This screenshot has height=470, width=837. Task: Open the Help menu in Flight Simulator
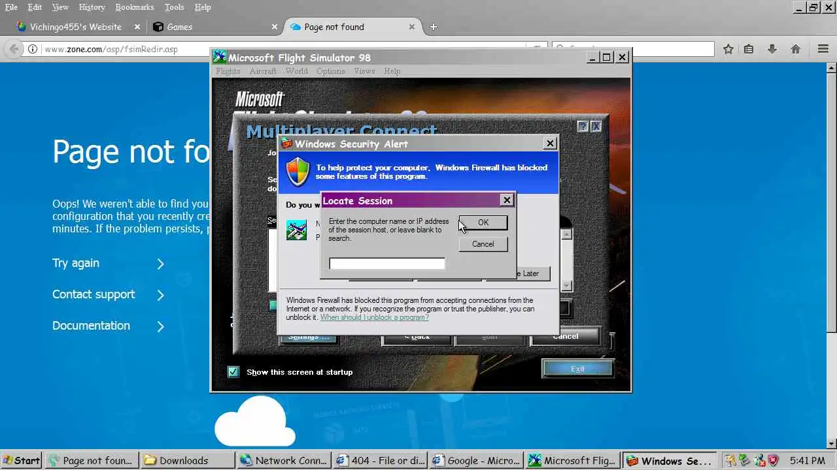tap(392, 71)
